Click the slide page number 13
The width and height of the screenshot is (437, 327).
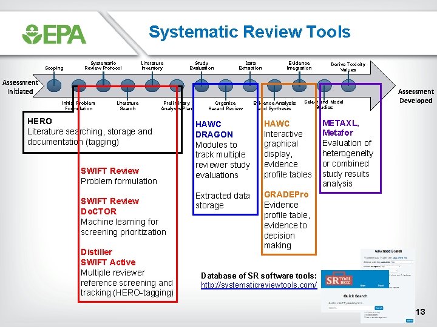(421, 312)
